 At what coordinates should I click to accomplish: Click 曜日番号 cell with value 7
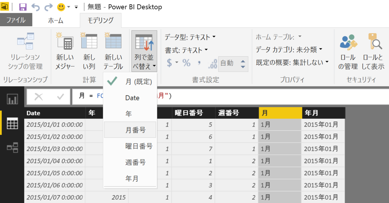(193, 149)
